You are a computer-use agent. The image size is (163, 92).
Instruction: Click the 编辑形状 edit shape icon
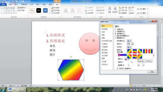[19, 8]
